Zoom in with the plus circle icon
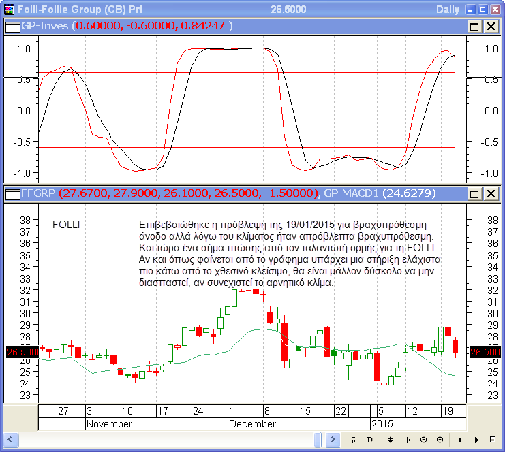 (440, 440)
